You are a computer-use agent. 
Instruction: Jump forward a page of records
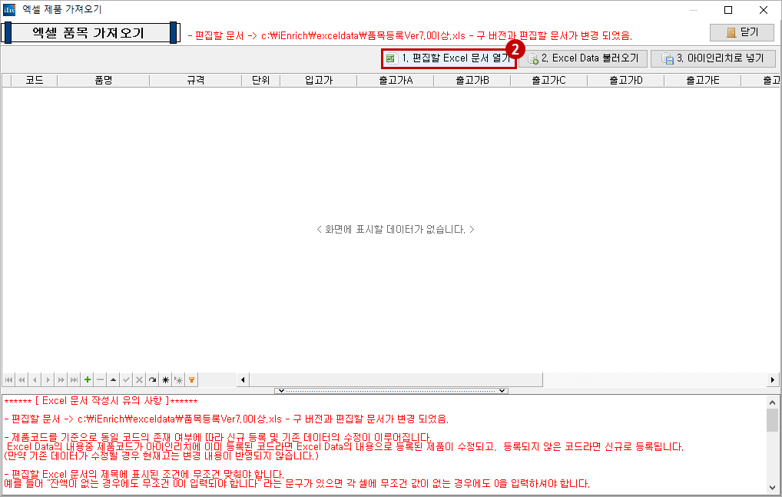pyautogui.click(x=61, y=379)
